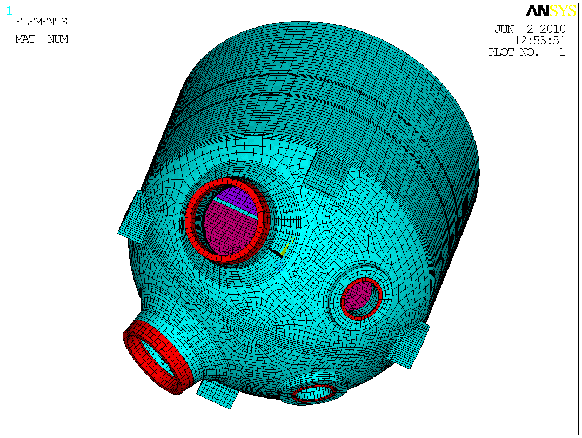Click the PLOT NO. 1 text
Image resolution: width=582 pixels, height=438 pixels.
pos(526,52)
